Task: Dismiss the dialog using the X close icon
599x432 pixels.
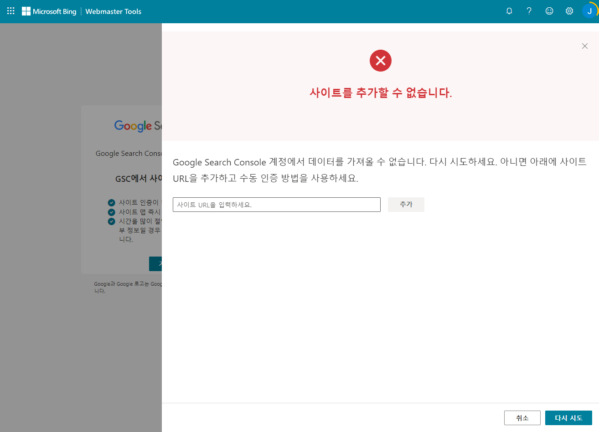Action: [585, 46]
